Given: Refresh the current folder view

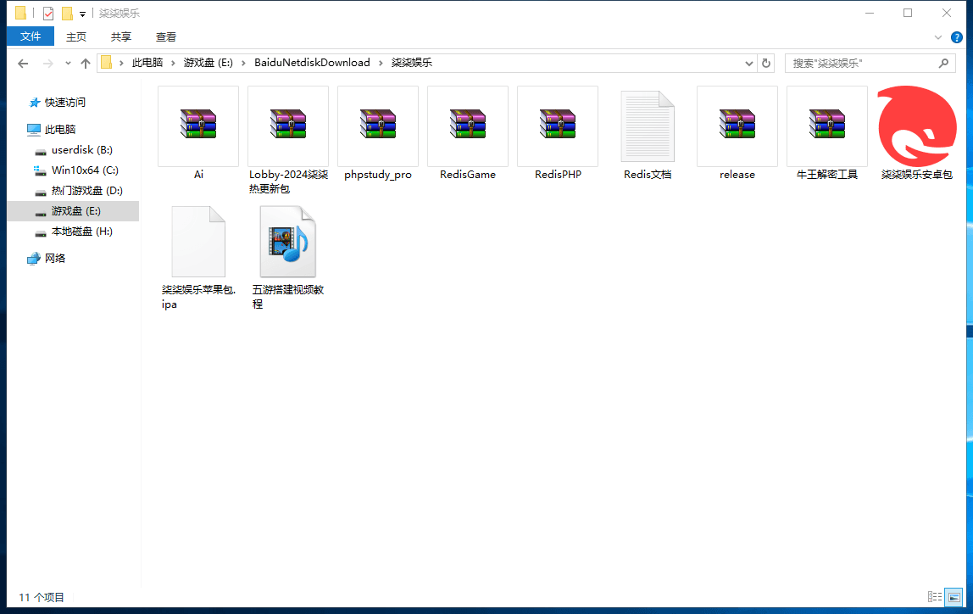Looking at the screenshot, I should pyautogui.click(x=766, y=64).
